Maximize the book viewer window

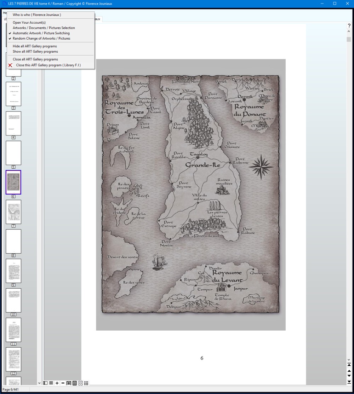(x=335, y=4)
